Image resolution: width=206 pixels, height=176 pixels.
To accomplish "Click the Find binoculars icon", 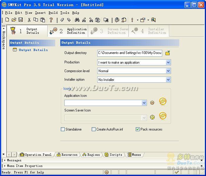I will point(77,20).
